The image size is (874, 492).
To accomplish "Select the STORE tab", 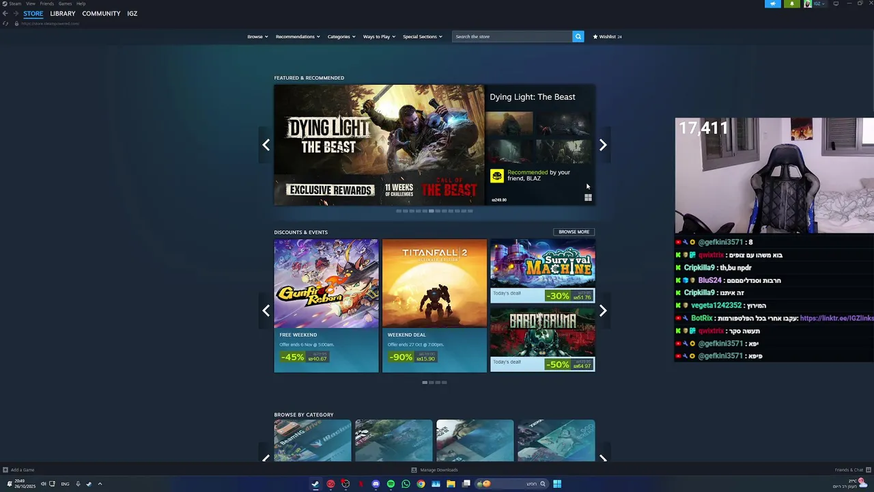I will tap(33, 14).
